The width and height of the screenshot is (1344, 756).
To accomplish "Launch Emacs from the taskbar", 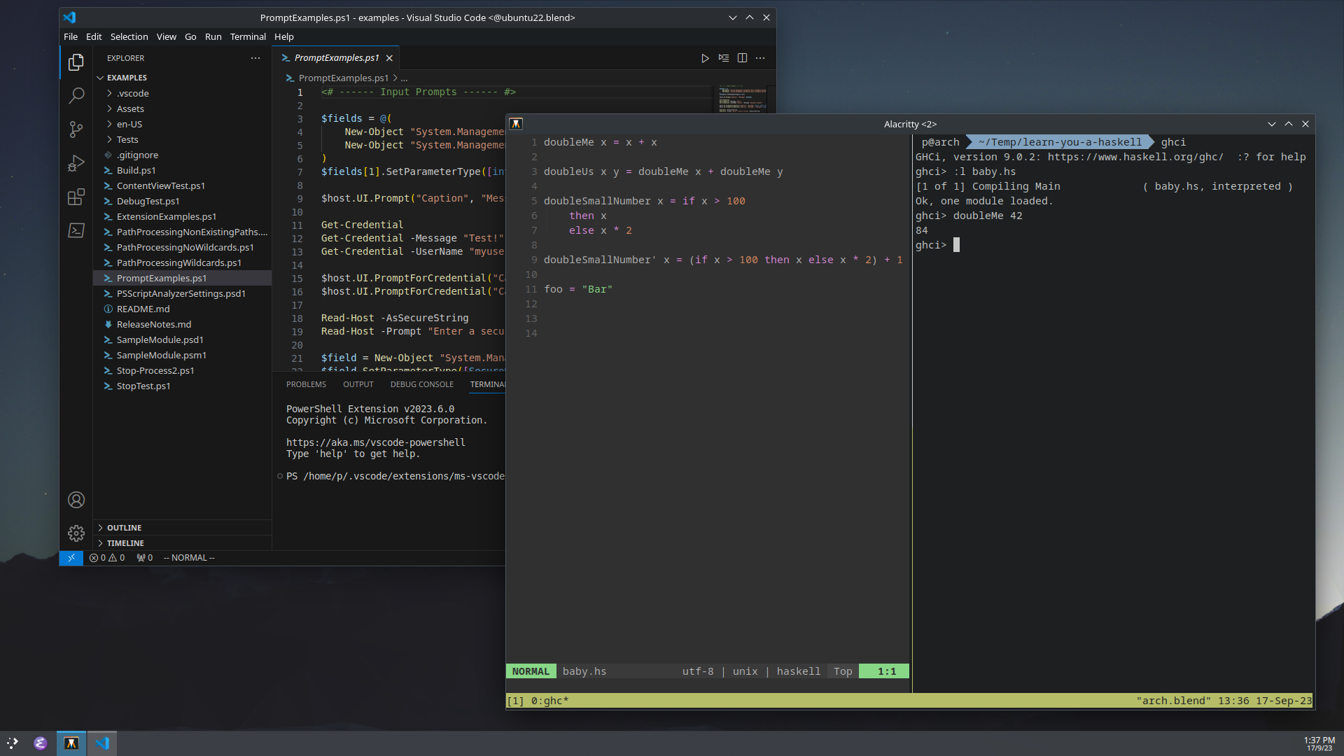I will 41,743.
